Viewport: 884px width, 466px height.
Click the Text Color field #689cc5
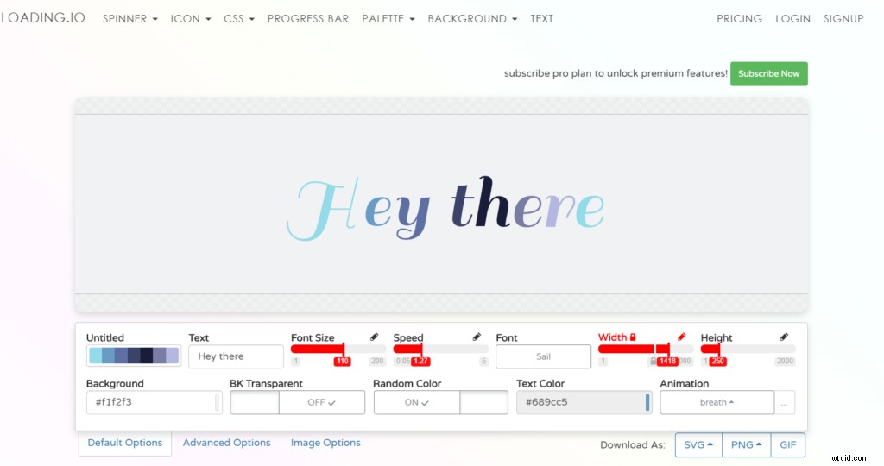(x=584, y=402)
